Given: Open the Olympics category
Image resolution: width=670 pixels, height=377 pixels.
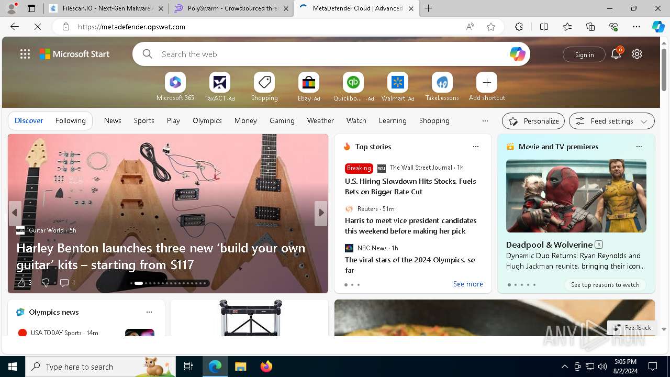Looking at the screenshot, I should [x=207, y=120].
